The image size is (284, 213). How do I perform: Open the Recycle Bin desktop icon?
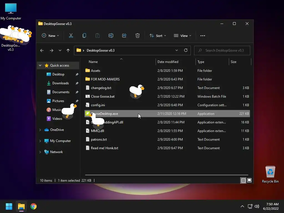pos(270,174)
